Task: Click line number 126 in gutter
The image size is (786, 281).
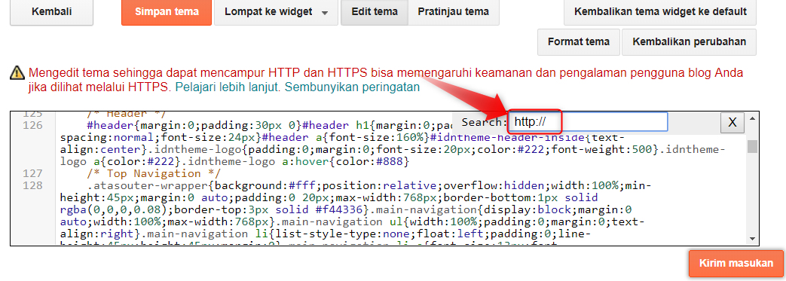Action: pos(33,125)
